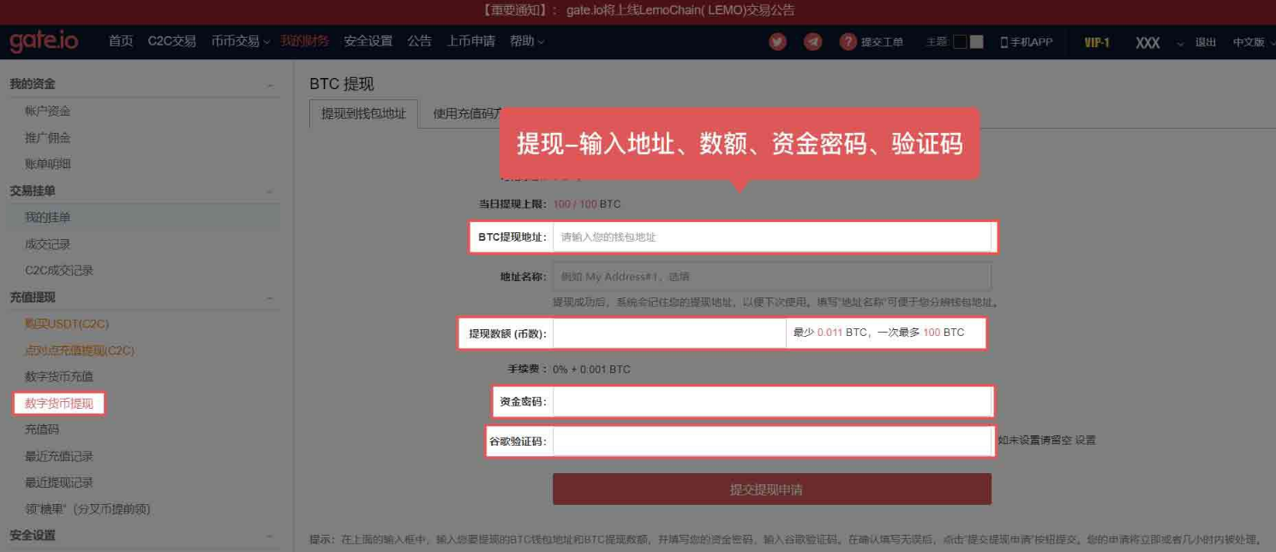Open 成交记录 in the sidebar
The height and width of the screenshot is (552, 1276).
tap(48, 244)
